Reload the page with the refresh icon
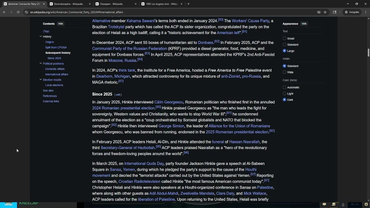Image resolution: width=370 pixels, height=208 pixels. coord(18,12)
